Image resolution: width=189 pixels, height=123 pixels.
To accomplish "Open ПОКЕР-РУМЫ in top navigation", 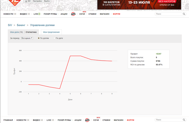I will (x=50, y=14).
